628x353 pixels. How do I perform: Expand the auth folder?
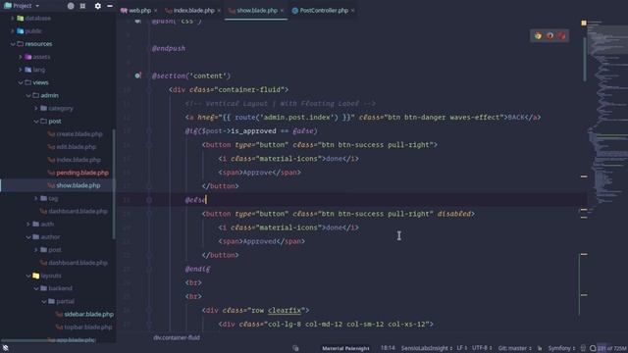tap(28, 225)
